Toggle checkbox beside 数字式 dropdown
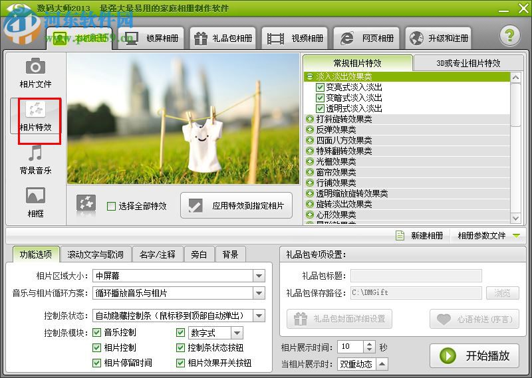 [x=180, y=332]
